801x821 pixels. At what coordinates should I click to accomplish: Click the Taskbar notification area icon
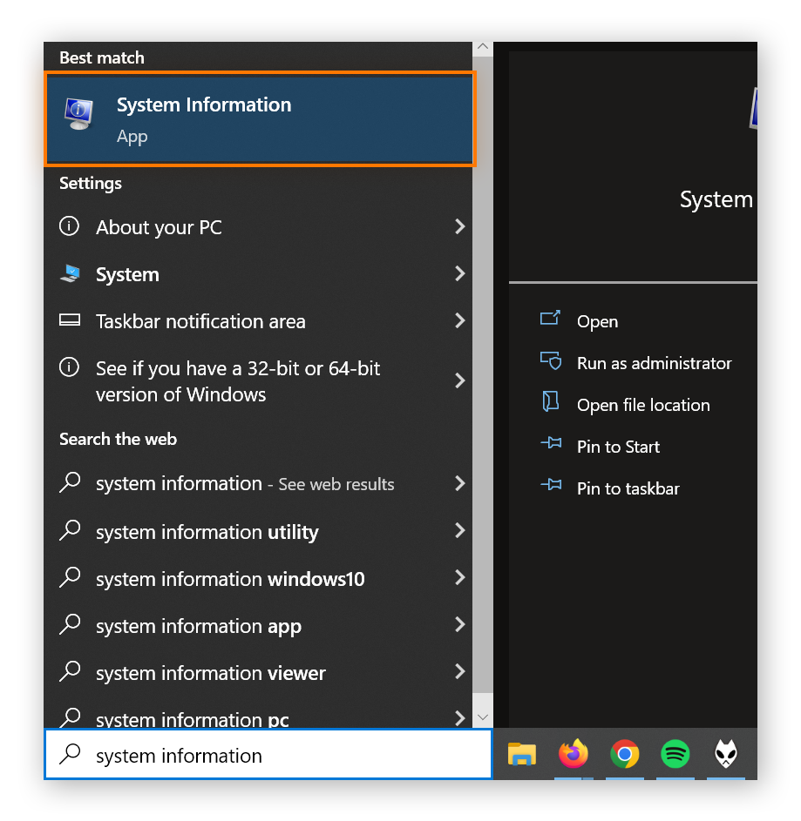click(70, 320)
